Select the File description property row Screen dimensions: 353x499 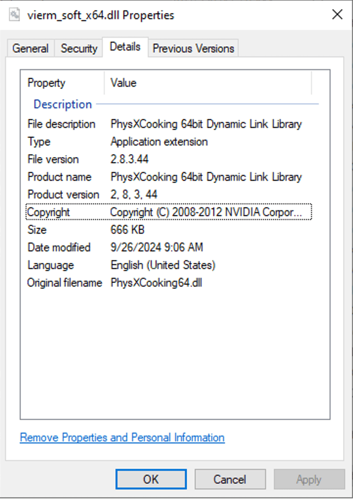(169, 124)
